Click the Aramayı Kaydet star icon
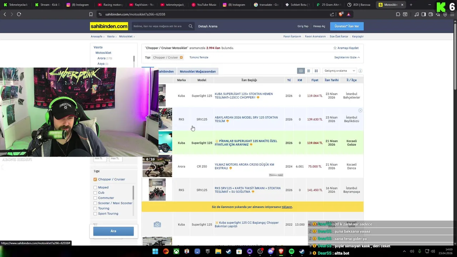This screenshot has height=257, width=457. (335, 48)
